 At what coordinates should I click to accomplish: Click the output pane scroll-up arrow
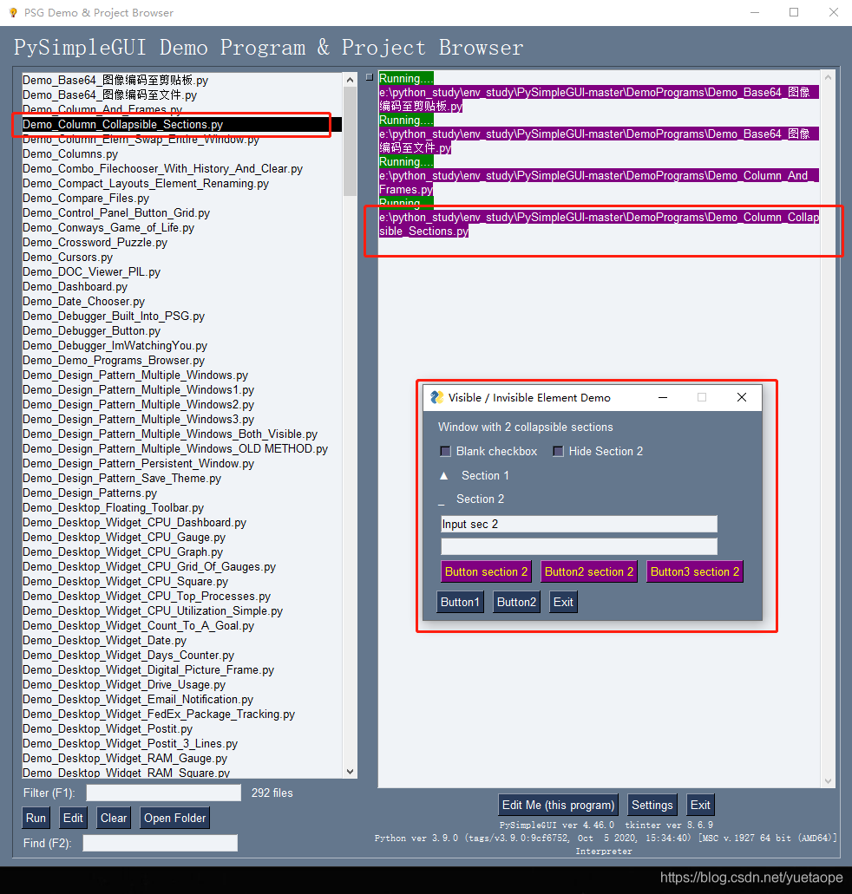[x=828, y=76]
